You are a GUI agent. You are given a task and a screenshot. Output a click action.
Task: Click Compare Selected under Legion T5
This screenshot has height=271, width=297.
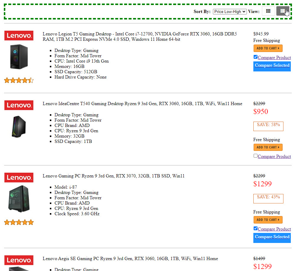tap(272, 66)
